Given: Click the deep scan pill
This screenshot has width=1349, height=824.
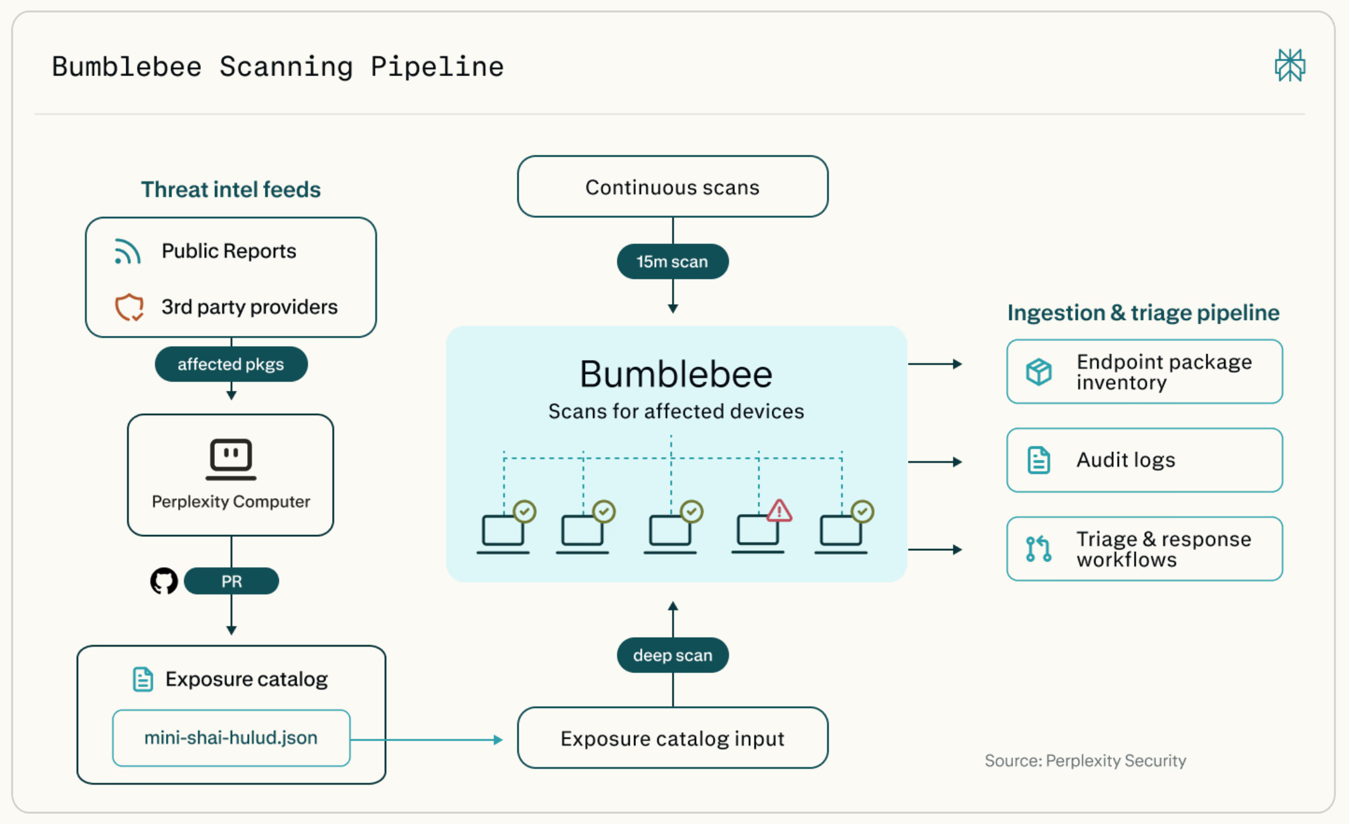Looking at the screenshot, I should [x=673, y=655].
